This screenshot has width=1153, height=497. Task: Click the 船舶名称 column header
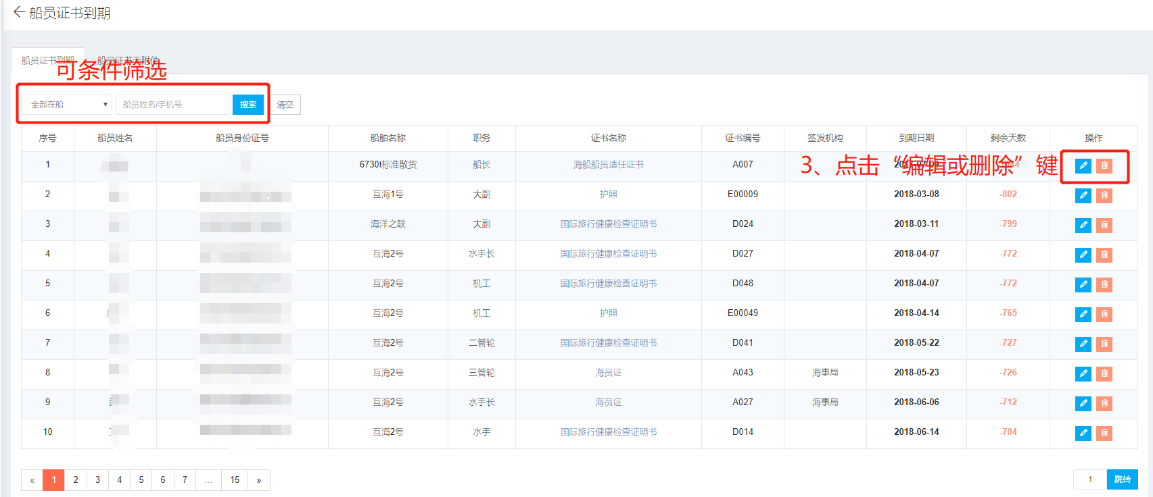point(388,138)
